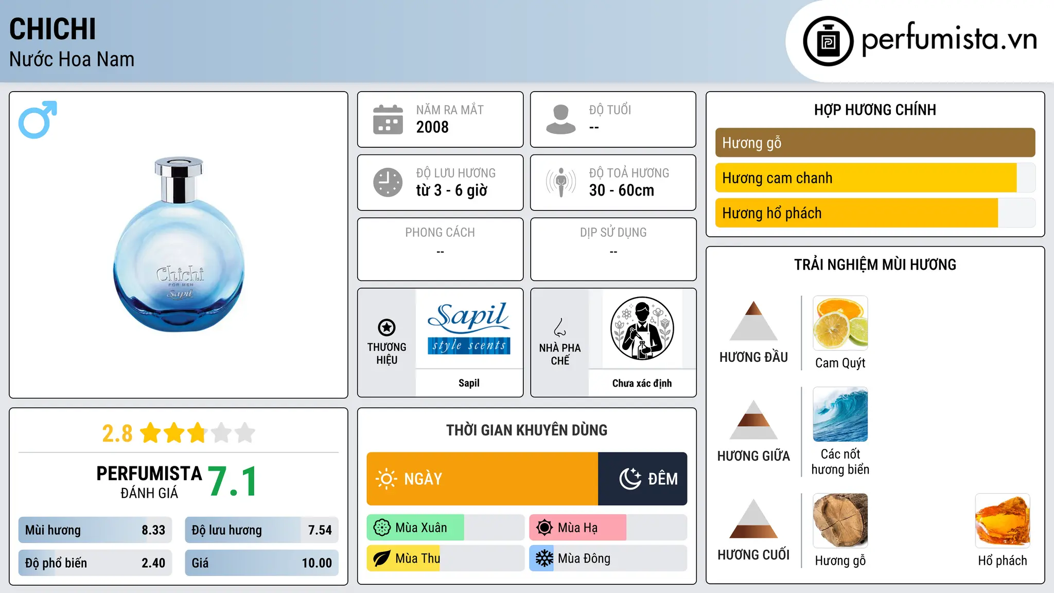Screen dimensions: 1054x593
Task: Click the Mùa Hạ season bar
Action: 608,528
